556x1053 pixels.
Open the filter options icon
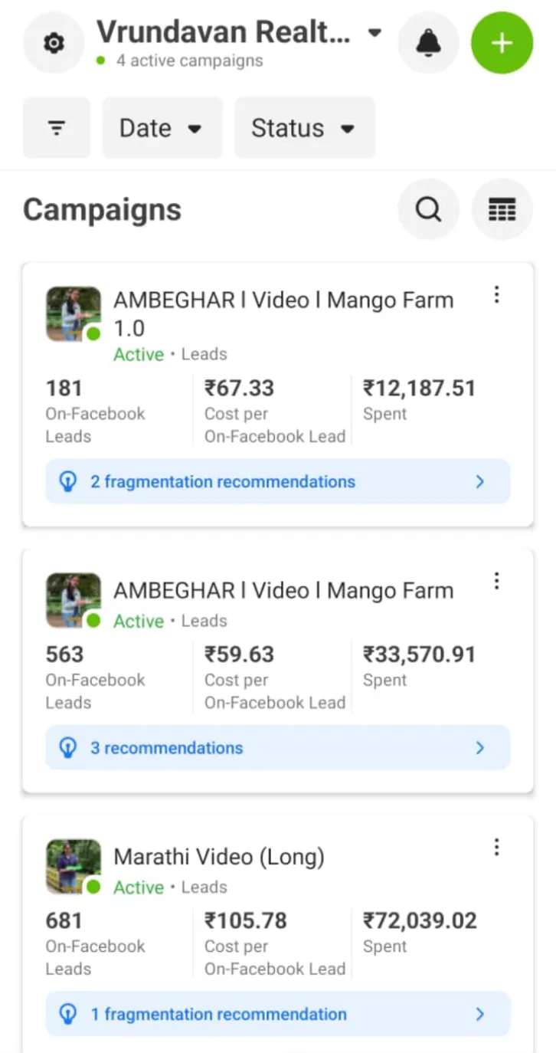point(57,128)
